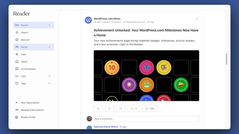The image size is (239, 134).
Task: Click the Conversations icon in sidebar
Action: pos(17,69)
